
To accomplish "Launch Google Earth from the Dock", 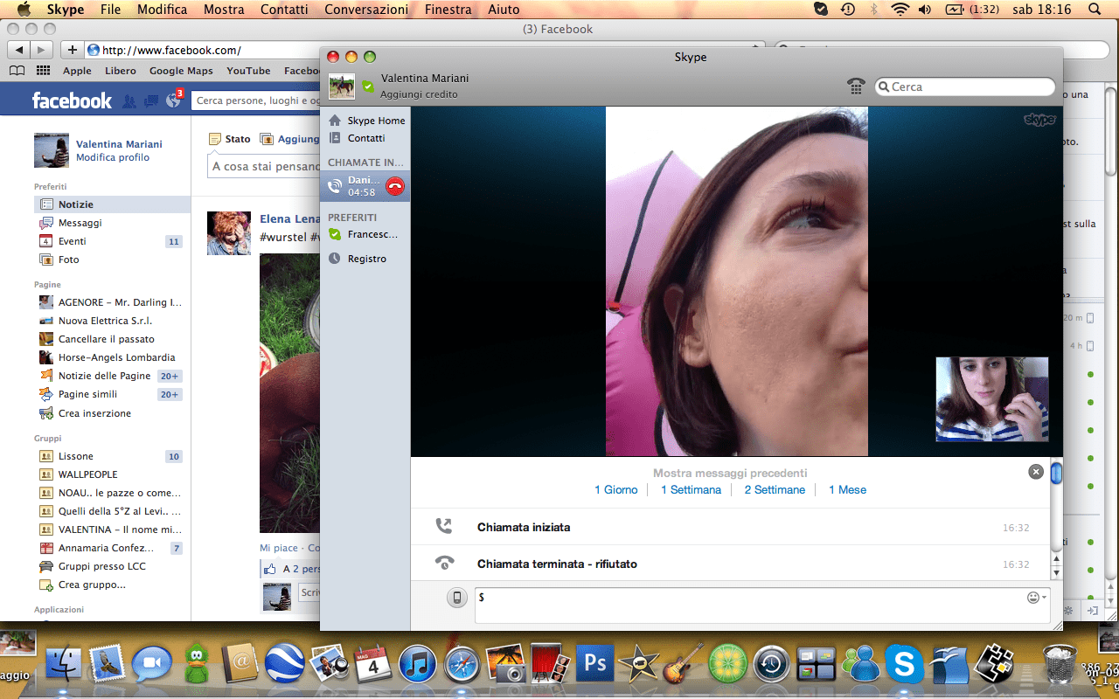I will 285,664.
